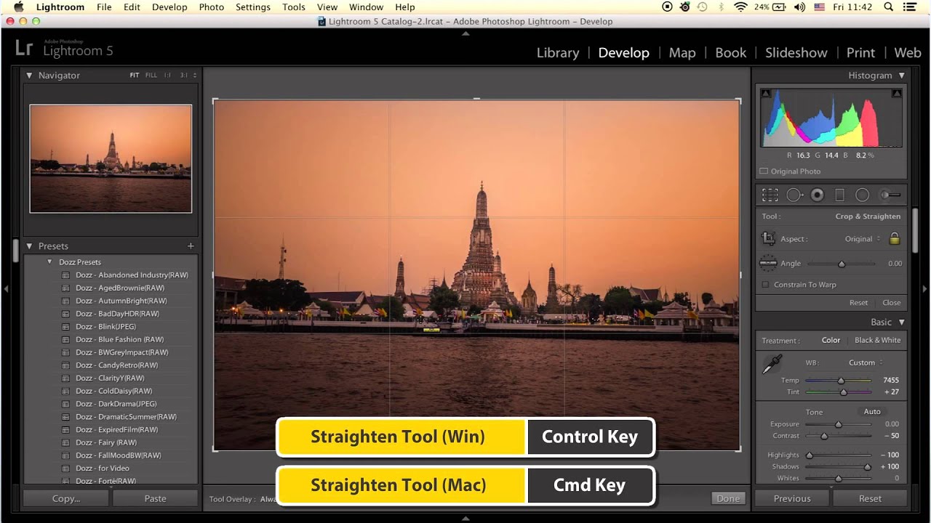Screen dimensions: 931x523
Task: Click the Previous button
Action: pos(792,498)
